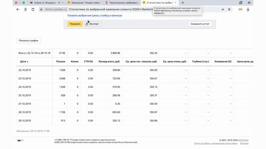Click the 'Расход всего, руб.' column header
The height and width of the screenshot is (149, 266).
pyautogui.click(x=109, y=62)
